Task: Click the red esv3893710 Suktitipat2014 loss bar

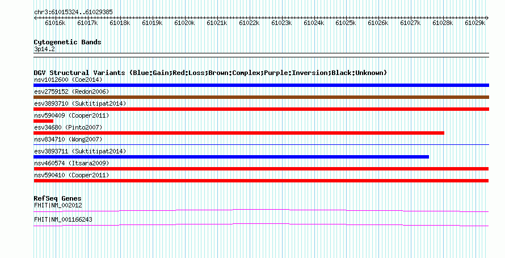Action: point(261,109)
